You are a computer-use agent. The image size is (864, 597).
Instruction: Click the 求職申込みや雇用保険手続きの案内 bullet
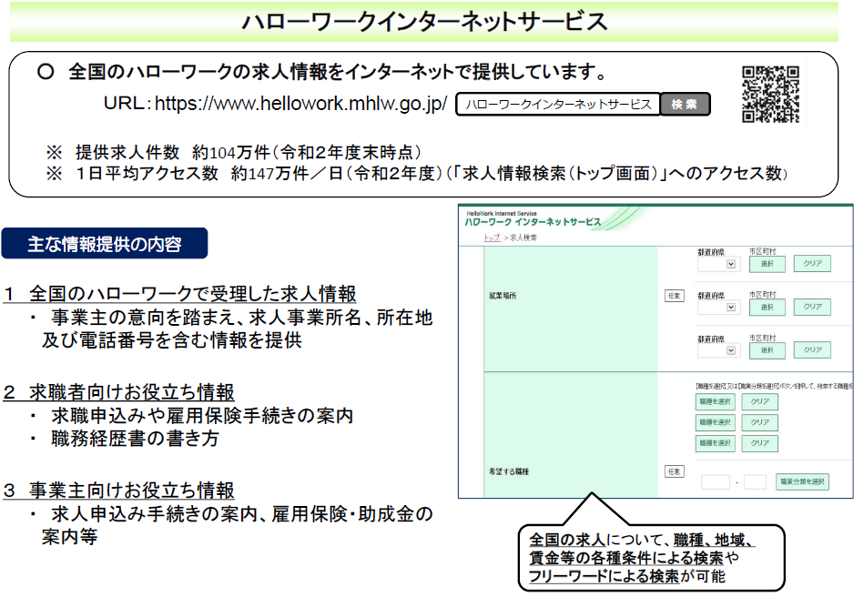click(202, 415)
